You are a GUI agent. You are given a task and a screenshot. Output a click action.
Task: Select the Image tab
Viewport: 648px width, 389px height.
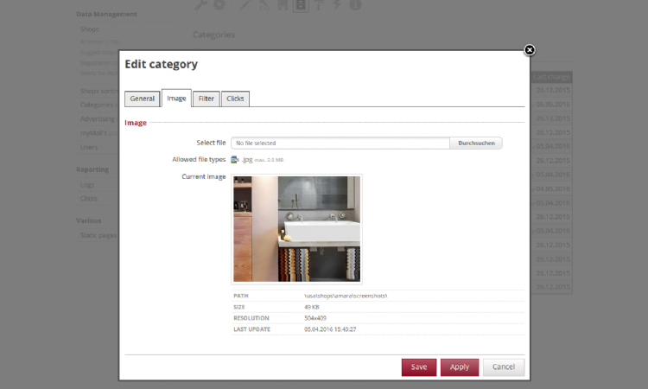coord(176,99)
